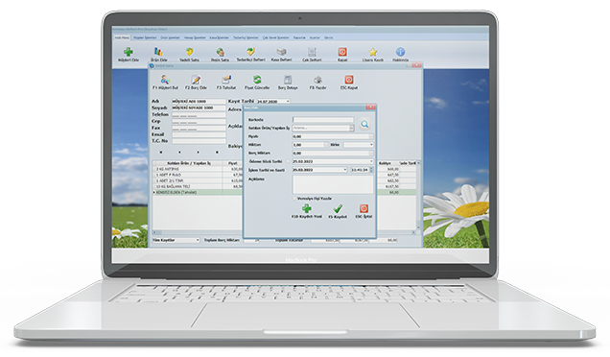Open the Müşteri Ekle green plus icon

[129, 52]
